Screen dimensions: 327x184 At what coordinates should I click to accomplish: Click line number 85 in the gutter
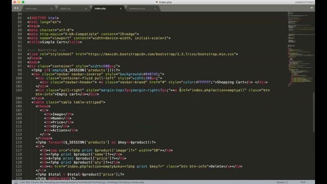20,18
